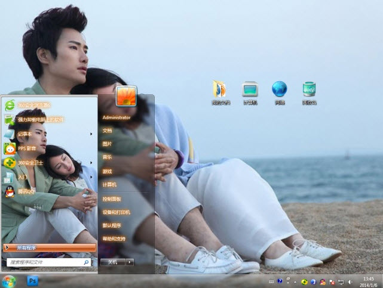Expand the 360安全卫士 jump list arrow
Viewport: 383px width, 288px height.
pos(91,163)
